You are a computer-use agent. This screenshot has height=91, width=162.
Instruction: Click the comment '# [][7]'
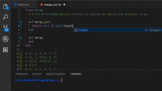[x=31, y=65]
